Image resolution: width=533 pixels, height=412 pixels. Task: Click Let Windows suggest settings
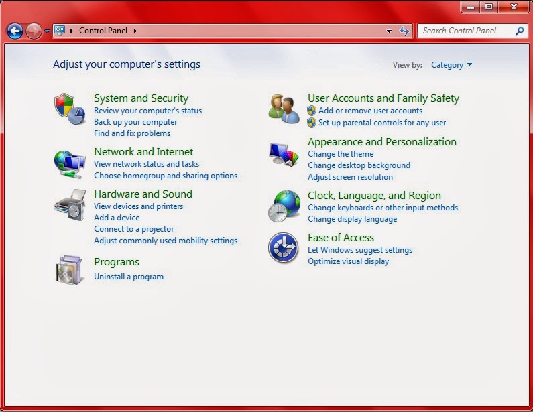360,250
